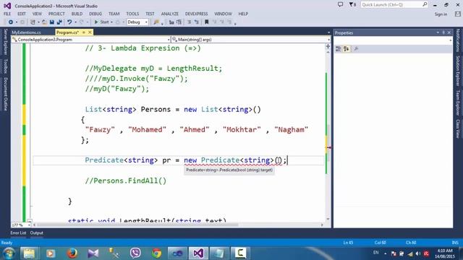Toggle bookmark on the current line
Screen dimensions: 463x260
tap(207, 22)
